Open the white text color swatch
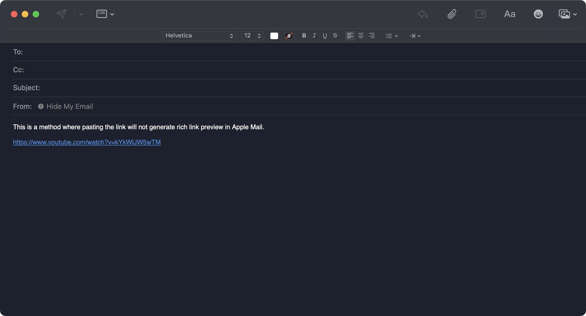586x316 pixels. pyautogui.click(x=274, y=36)
